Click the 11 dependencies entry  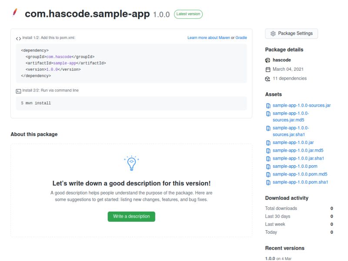[290, 78]
